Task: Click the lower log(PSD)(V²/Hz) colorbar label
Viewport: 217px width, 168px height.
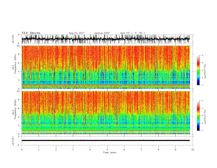Action: pos(205,117)
